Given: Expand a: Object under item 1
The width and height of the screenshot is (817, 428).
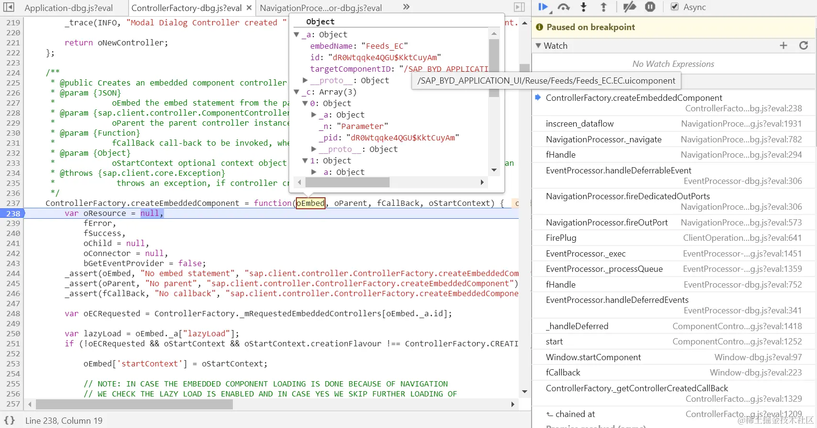Looking at the screenshot, I should [314, 172].
